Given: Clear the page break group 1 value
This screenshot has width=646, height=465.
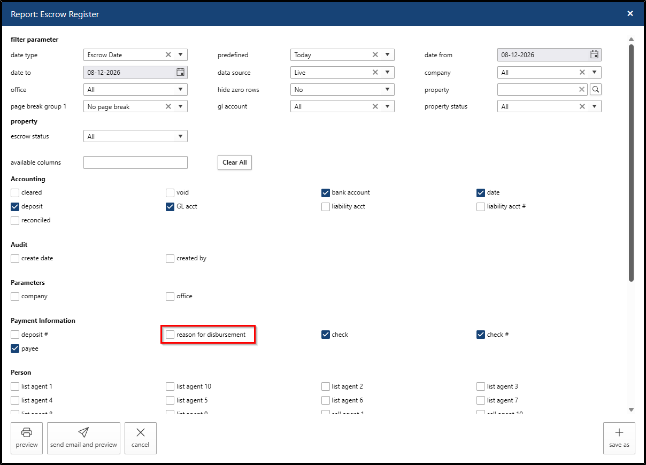Looking at the screenshot, I should pyautogui.click(x=168, y=106).
